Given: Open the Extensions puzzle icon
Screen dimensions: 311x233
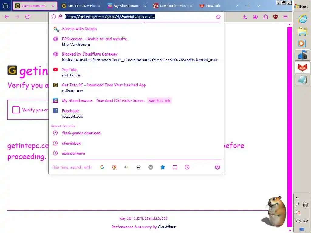Looking at the screenshot, I should 265,17.
